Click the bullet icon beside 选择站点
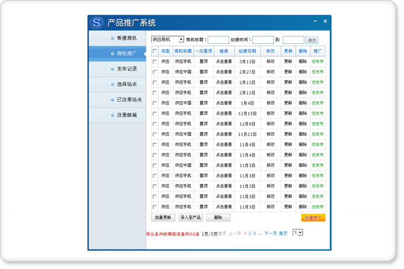404x269 pixels. click(x=112, y=84)
